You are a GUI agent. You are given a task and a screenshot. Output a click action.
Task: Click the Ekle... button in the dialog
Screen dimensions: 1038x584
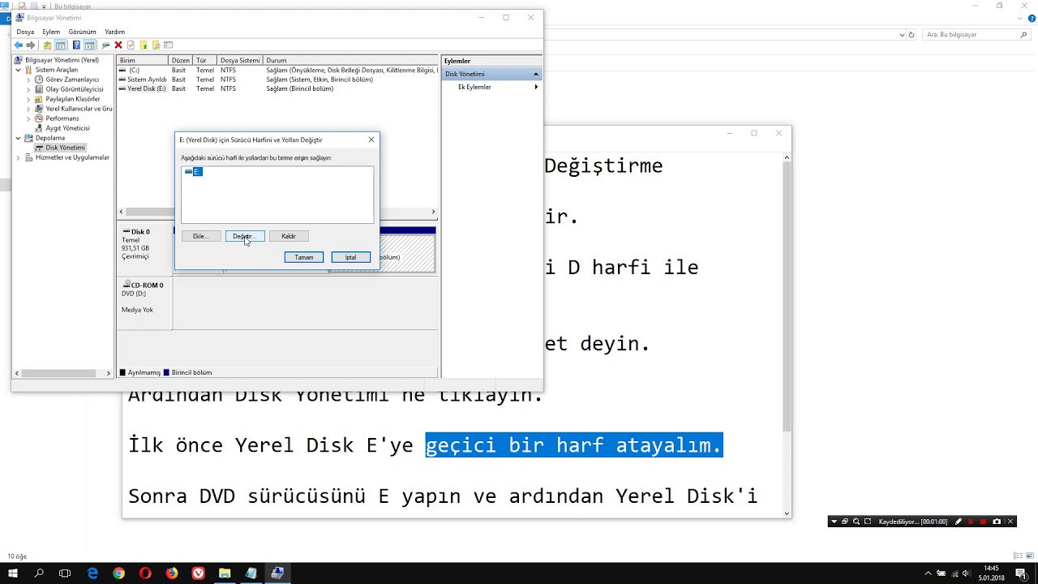tap(201, 236)
